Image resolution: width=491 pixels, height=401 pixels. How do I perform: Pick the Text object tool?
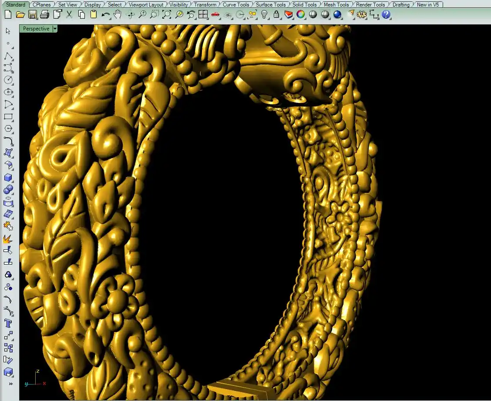[x=8, y=323]
